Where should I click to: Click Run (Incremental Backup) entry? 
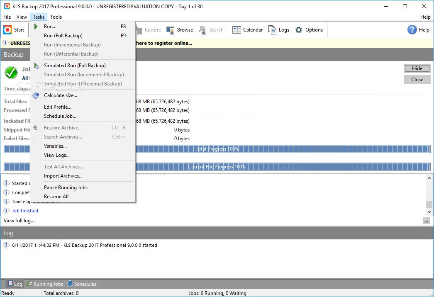click(83, 45)
